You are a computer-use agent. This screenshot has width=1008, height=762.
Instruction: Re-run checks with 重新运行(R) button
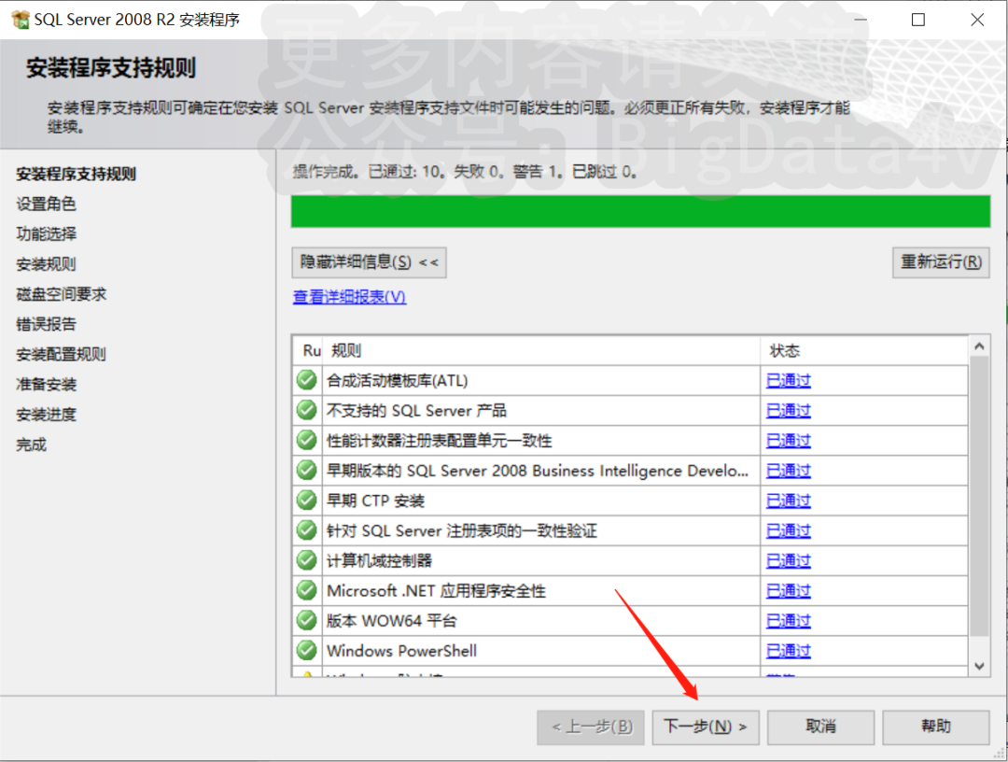click(941, 262)
